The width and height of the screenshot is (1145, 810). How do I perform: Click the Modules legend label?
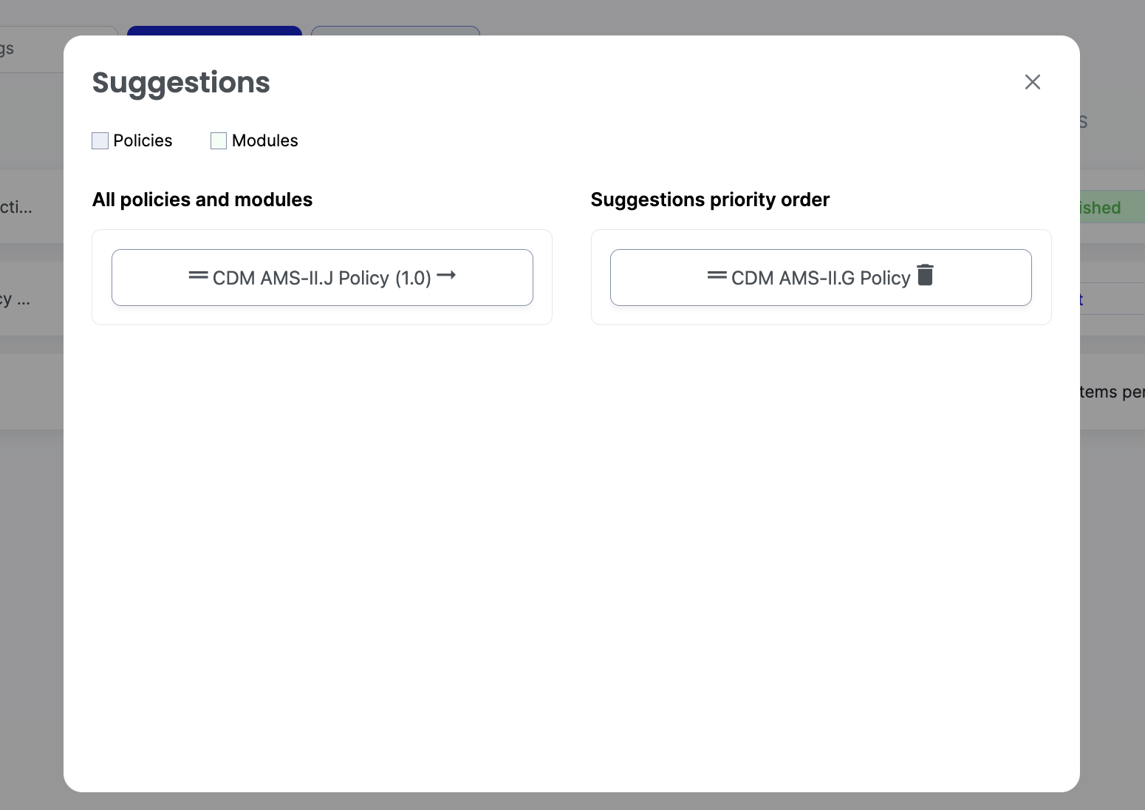click(x=264, y=140)
